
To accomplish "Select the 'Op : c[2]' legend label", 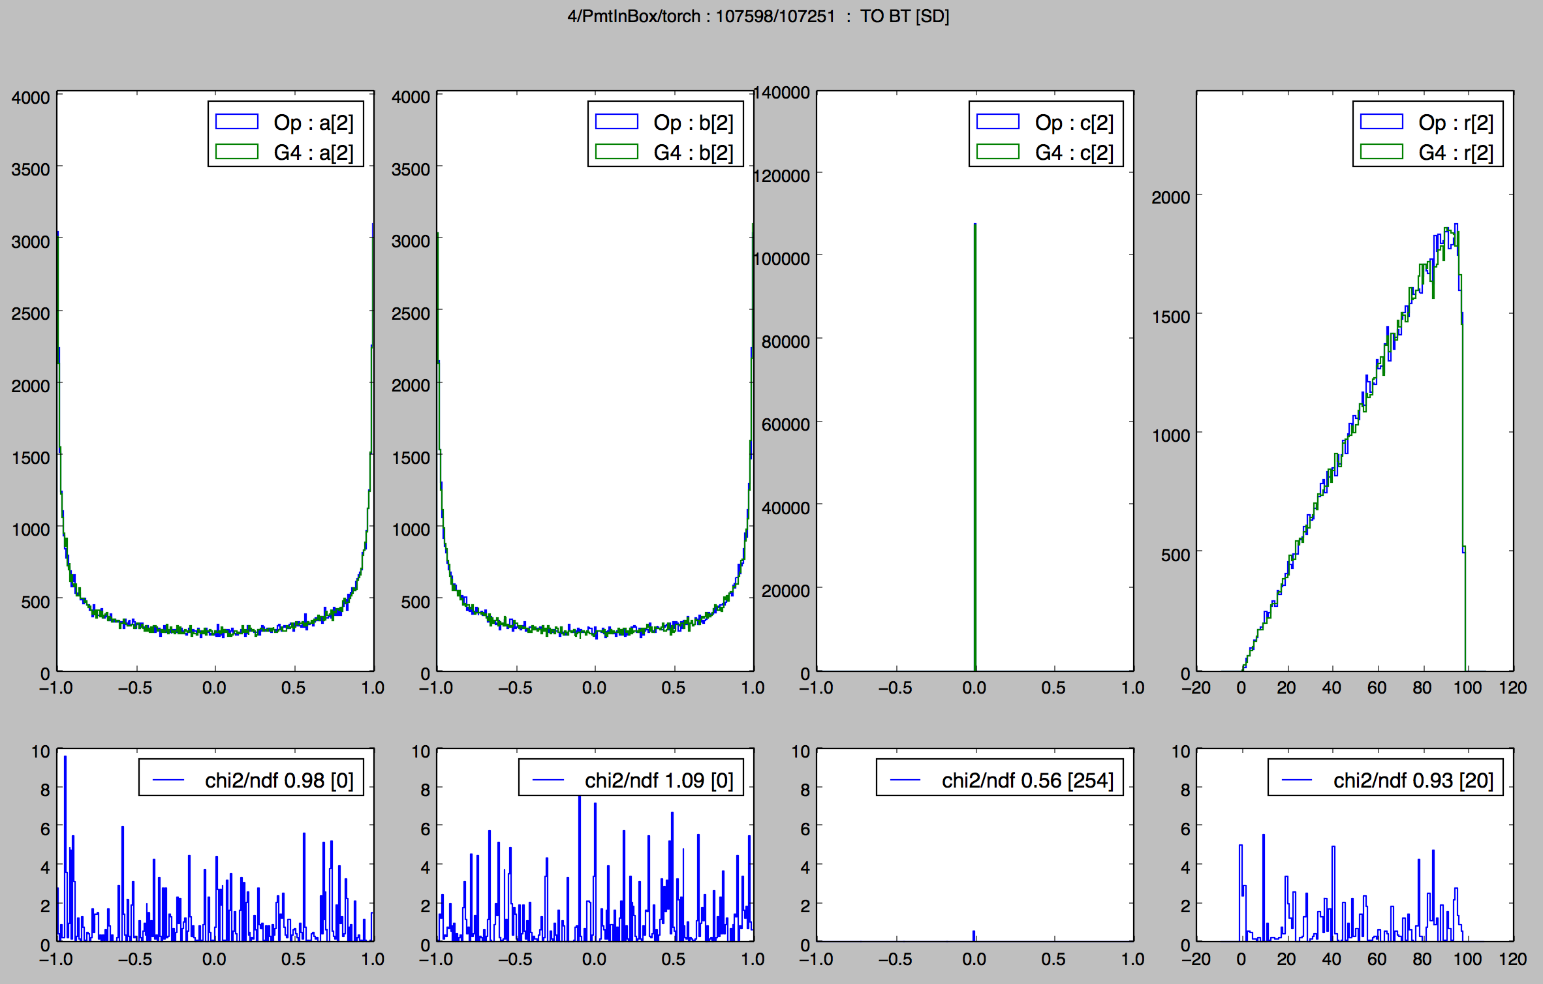I will pyautogui.click(x=1074, y=123).
